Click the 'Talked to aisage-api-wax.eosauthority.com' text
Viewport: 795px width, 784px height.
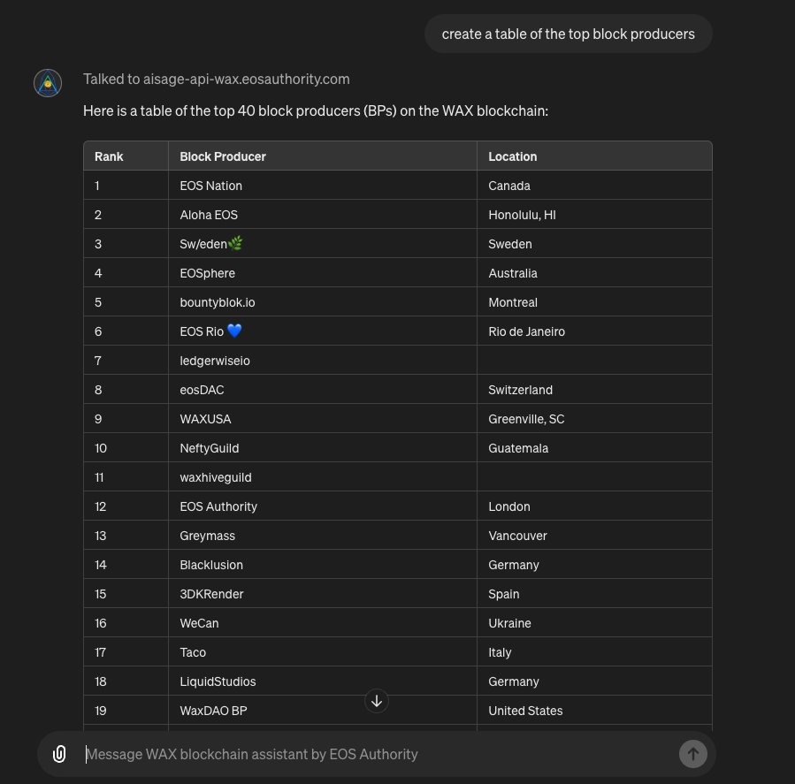coord(217,79)
